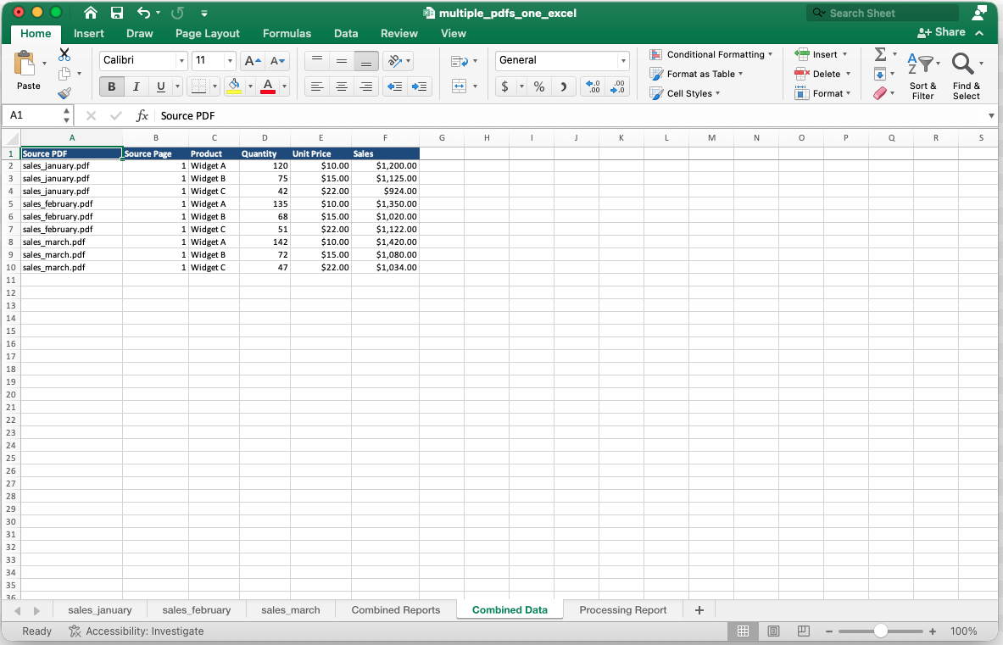Click the Wrap Text icon
Viewport: 1003px width, 645px height.
point(460,61)
